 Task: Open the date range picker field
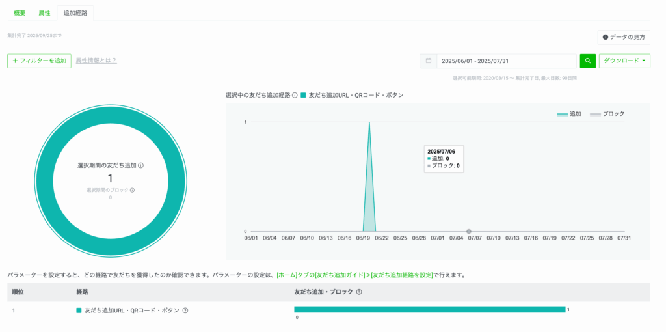(x=506, y=61)
